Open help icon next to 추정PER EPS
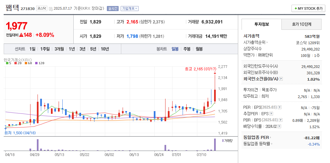Viewport: 330px width, 163px height. click(x=271, y=114)
